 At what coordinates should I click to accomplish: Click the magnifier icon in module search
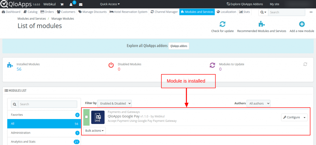point(15,104)
